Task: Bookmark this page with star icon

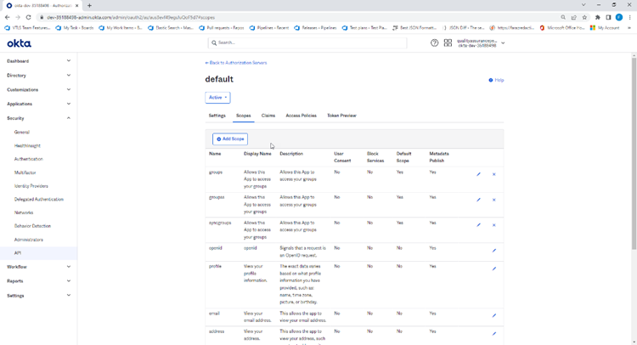Action: (x=584, y=18)
